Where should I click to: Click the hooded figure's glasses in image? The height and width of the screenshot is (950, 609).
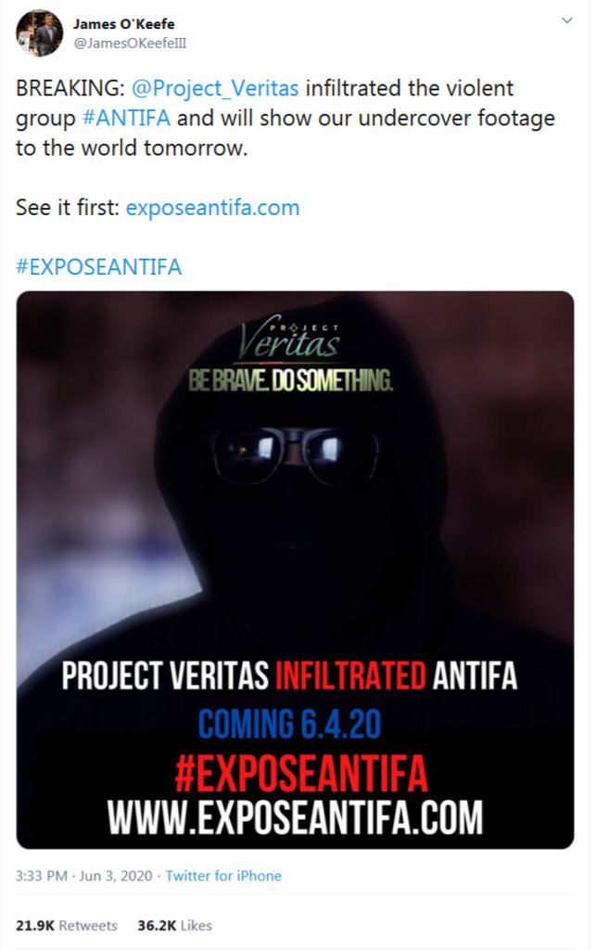click(x=296, y=455)
